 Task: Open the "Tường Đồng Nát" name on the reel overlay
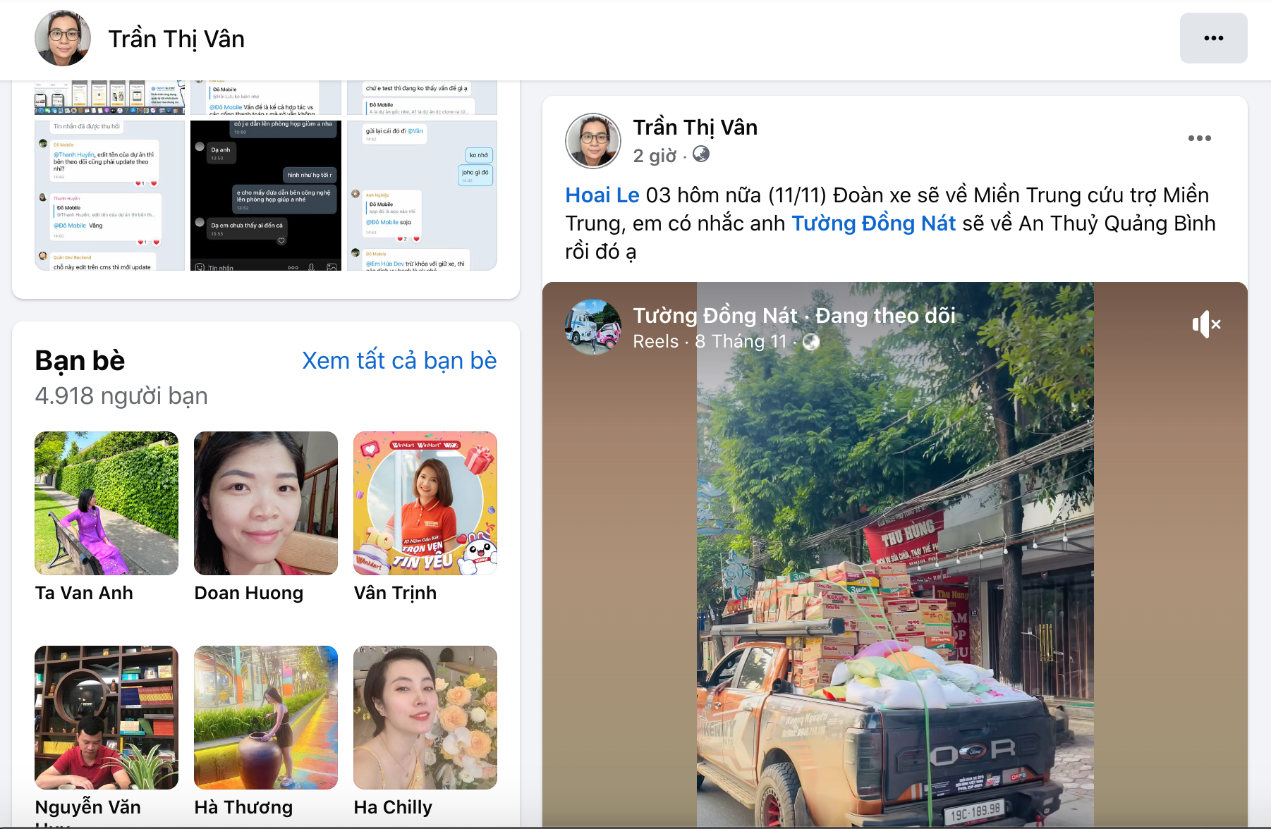click(715, 316)
